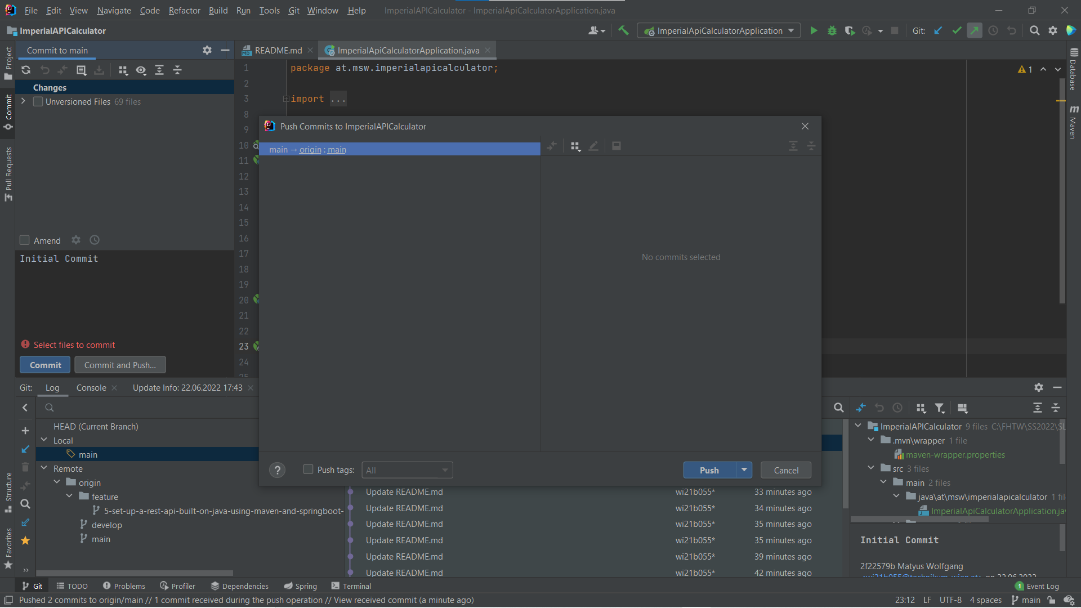Open the Refactor menu
Viewport: 1081px width, 608px height.
coord(184,11)
